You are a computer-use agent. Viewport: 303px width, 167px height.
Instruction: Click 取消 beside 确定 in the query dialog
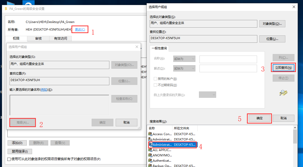(284, 118)
